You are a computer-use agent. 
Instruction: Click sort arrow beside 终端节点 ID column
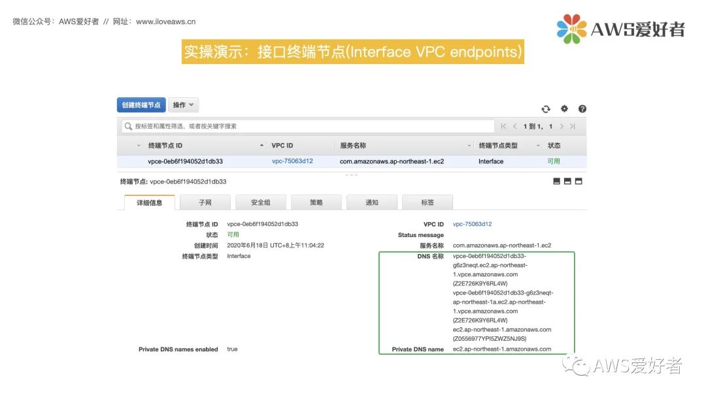261,145
